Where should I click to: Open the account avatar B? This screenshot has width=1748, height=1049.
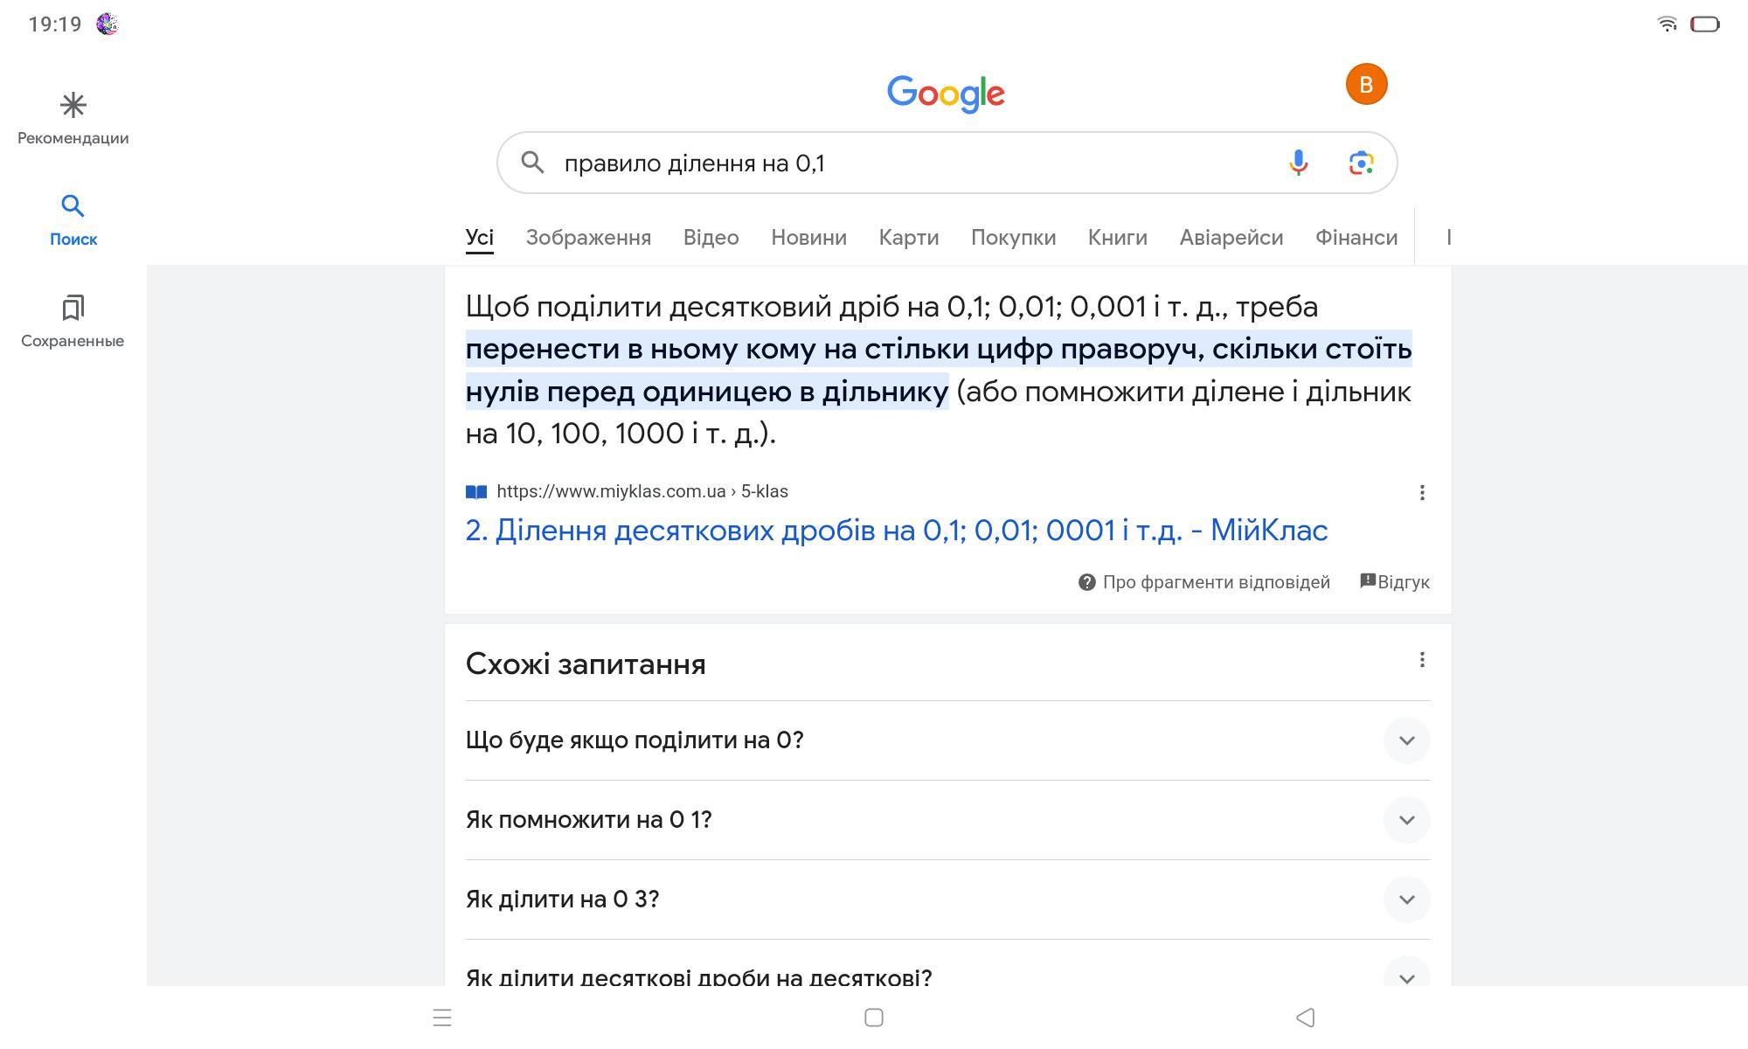click(x=1366, y=85)
